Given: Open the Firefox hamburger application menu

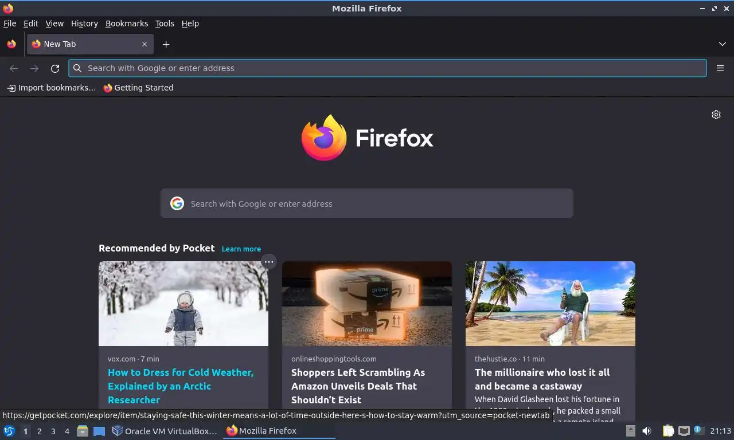Looking at the screenshot, I should [720, 68].
